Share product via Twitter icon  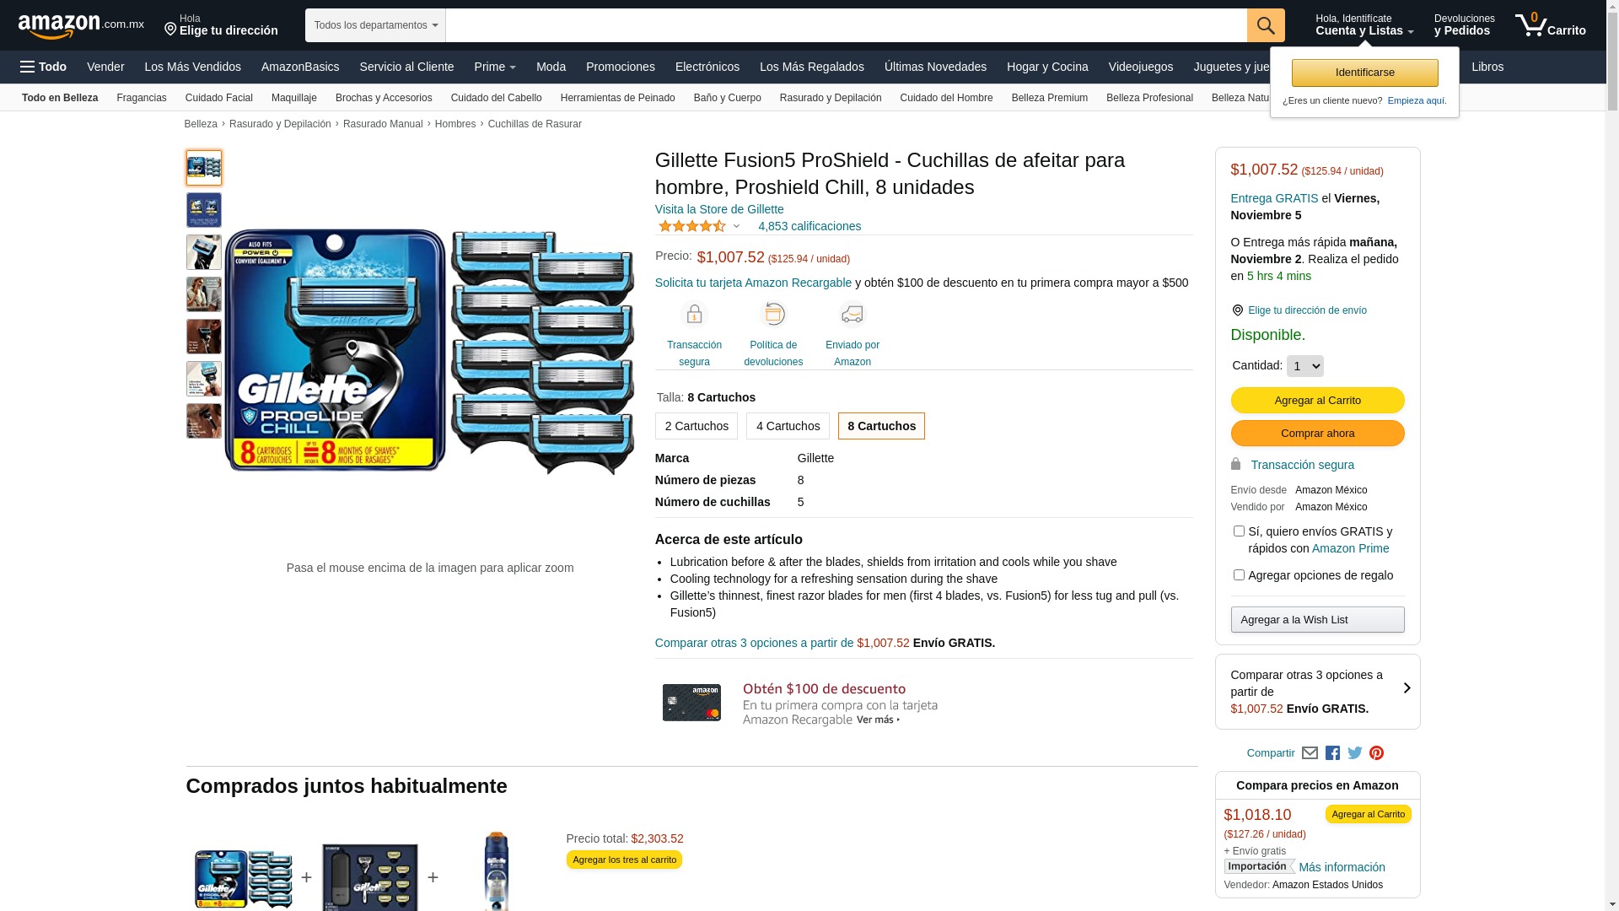click(1354, 753)
